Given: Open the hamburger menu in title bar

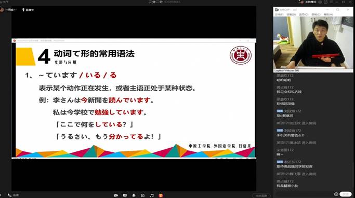Looking at the screenshot, I should click(x=331, y=2).
